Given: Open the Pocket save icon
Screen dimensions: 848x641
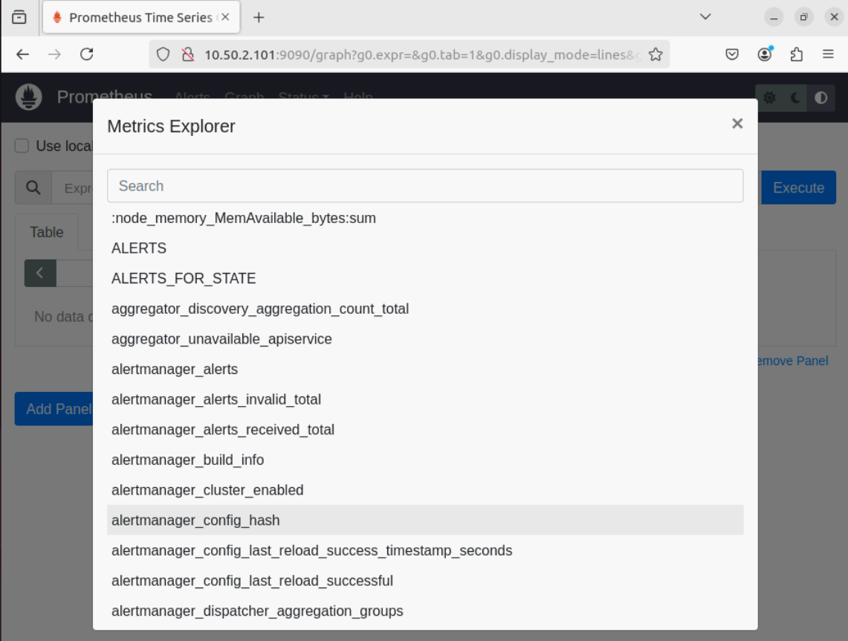Looking at the screenshot, I should pyautogui.click(x=732, y=54).
